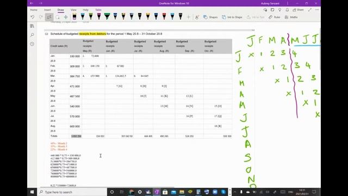Screen dimensions: 348x196
Task: Toggle draw with touch mode
Action: pyautogui.click(x=197, y=17)
